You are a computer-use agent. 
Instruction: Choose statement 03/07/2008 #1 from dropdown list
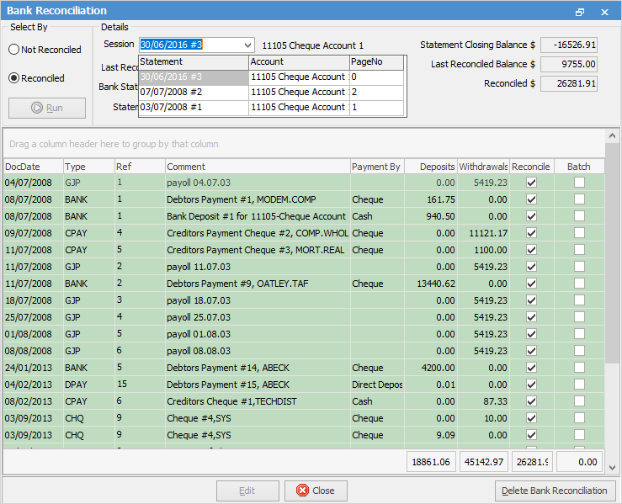(193, 107)
